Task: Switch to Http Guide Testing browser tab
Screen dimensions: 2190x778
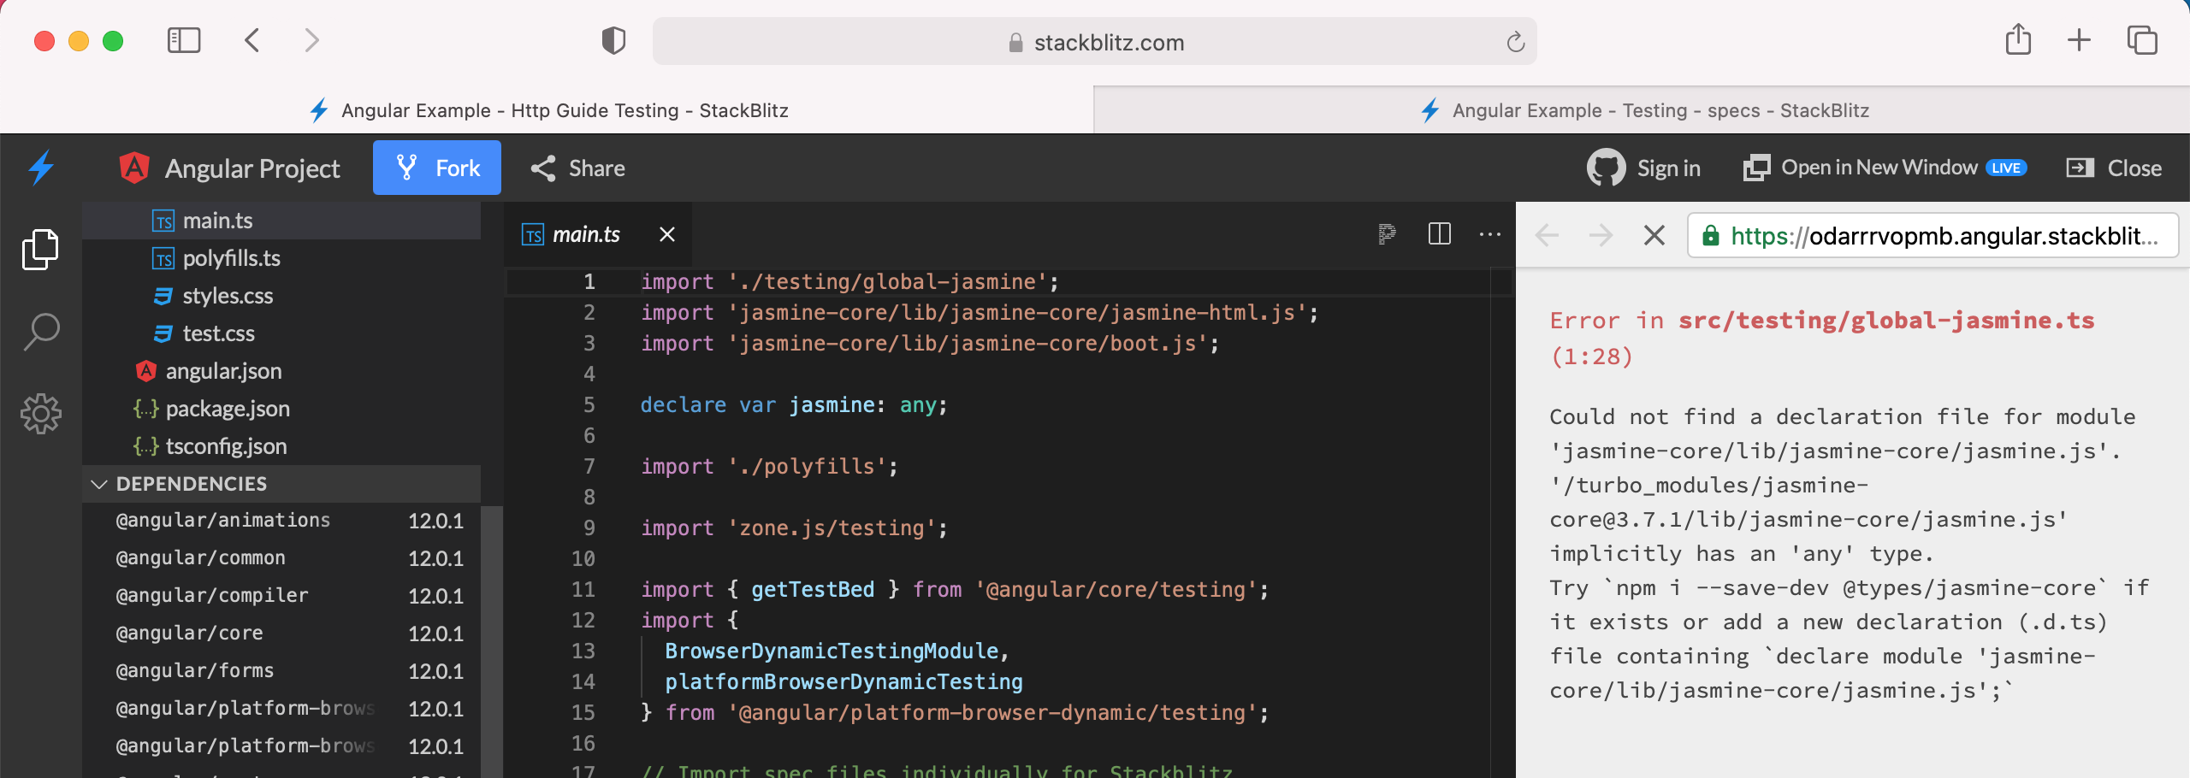Action: pyautogui.click(x=547, y=110)
